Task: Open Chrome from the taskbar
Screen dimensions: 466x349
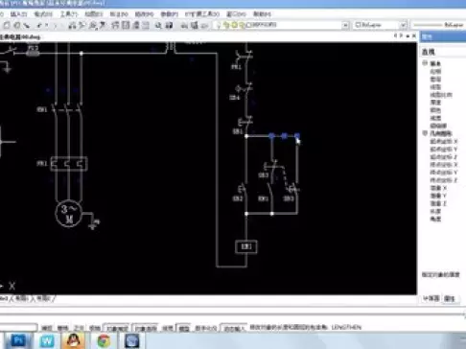Action: pos(104,340)
